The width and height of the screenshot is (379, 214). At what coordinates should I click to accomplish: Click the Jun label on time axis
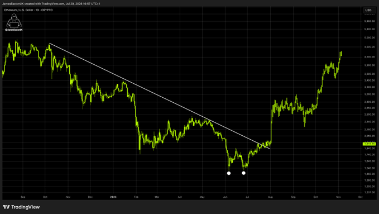click(225, 197)
